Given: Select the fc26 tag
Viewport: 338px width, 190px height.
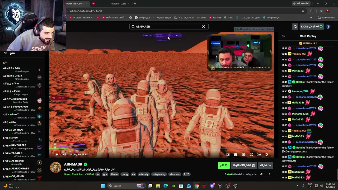Looking at the screenshot, I should (186, 174).
